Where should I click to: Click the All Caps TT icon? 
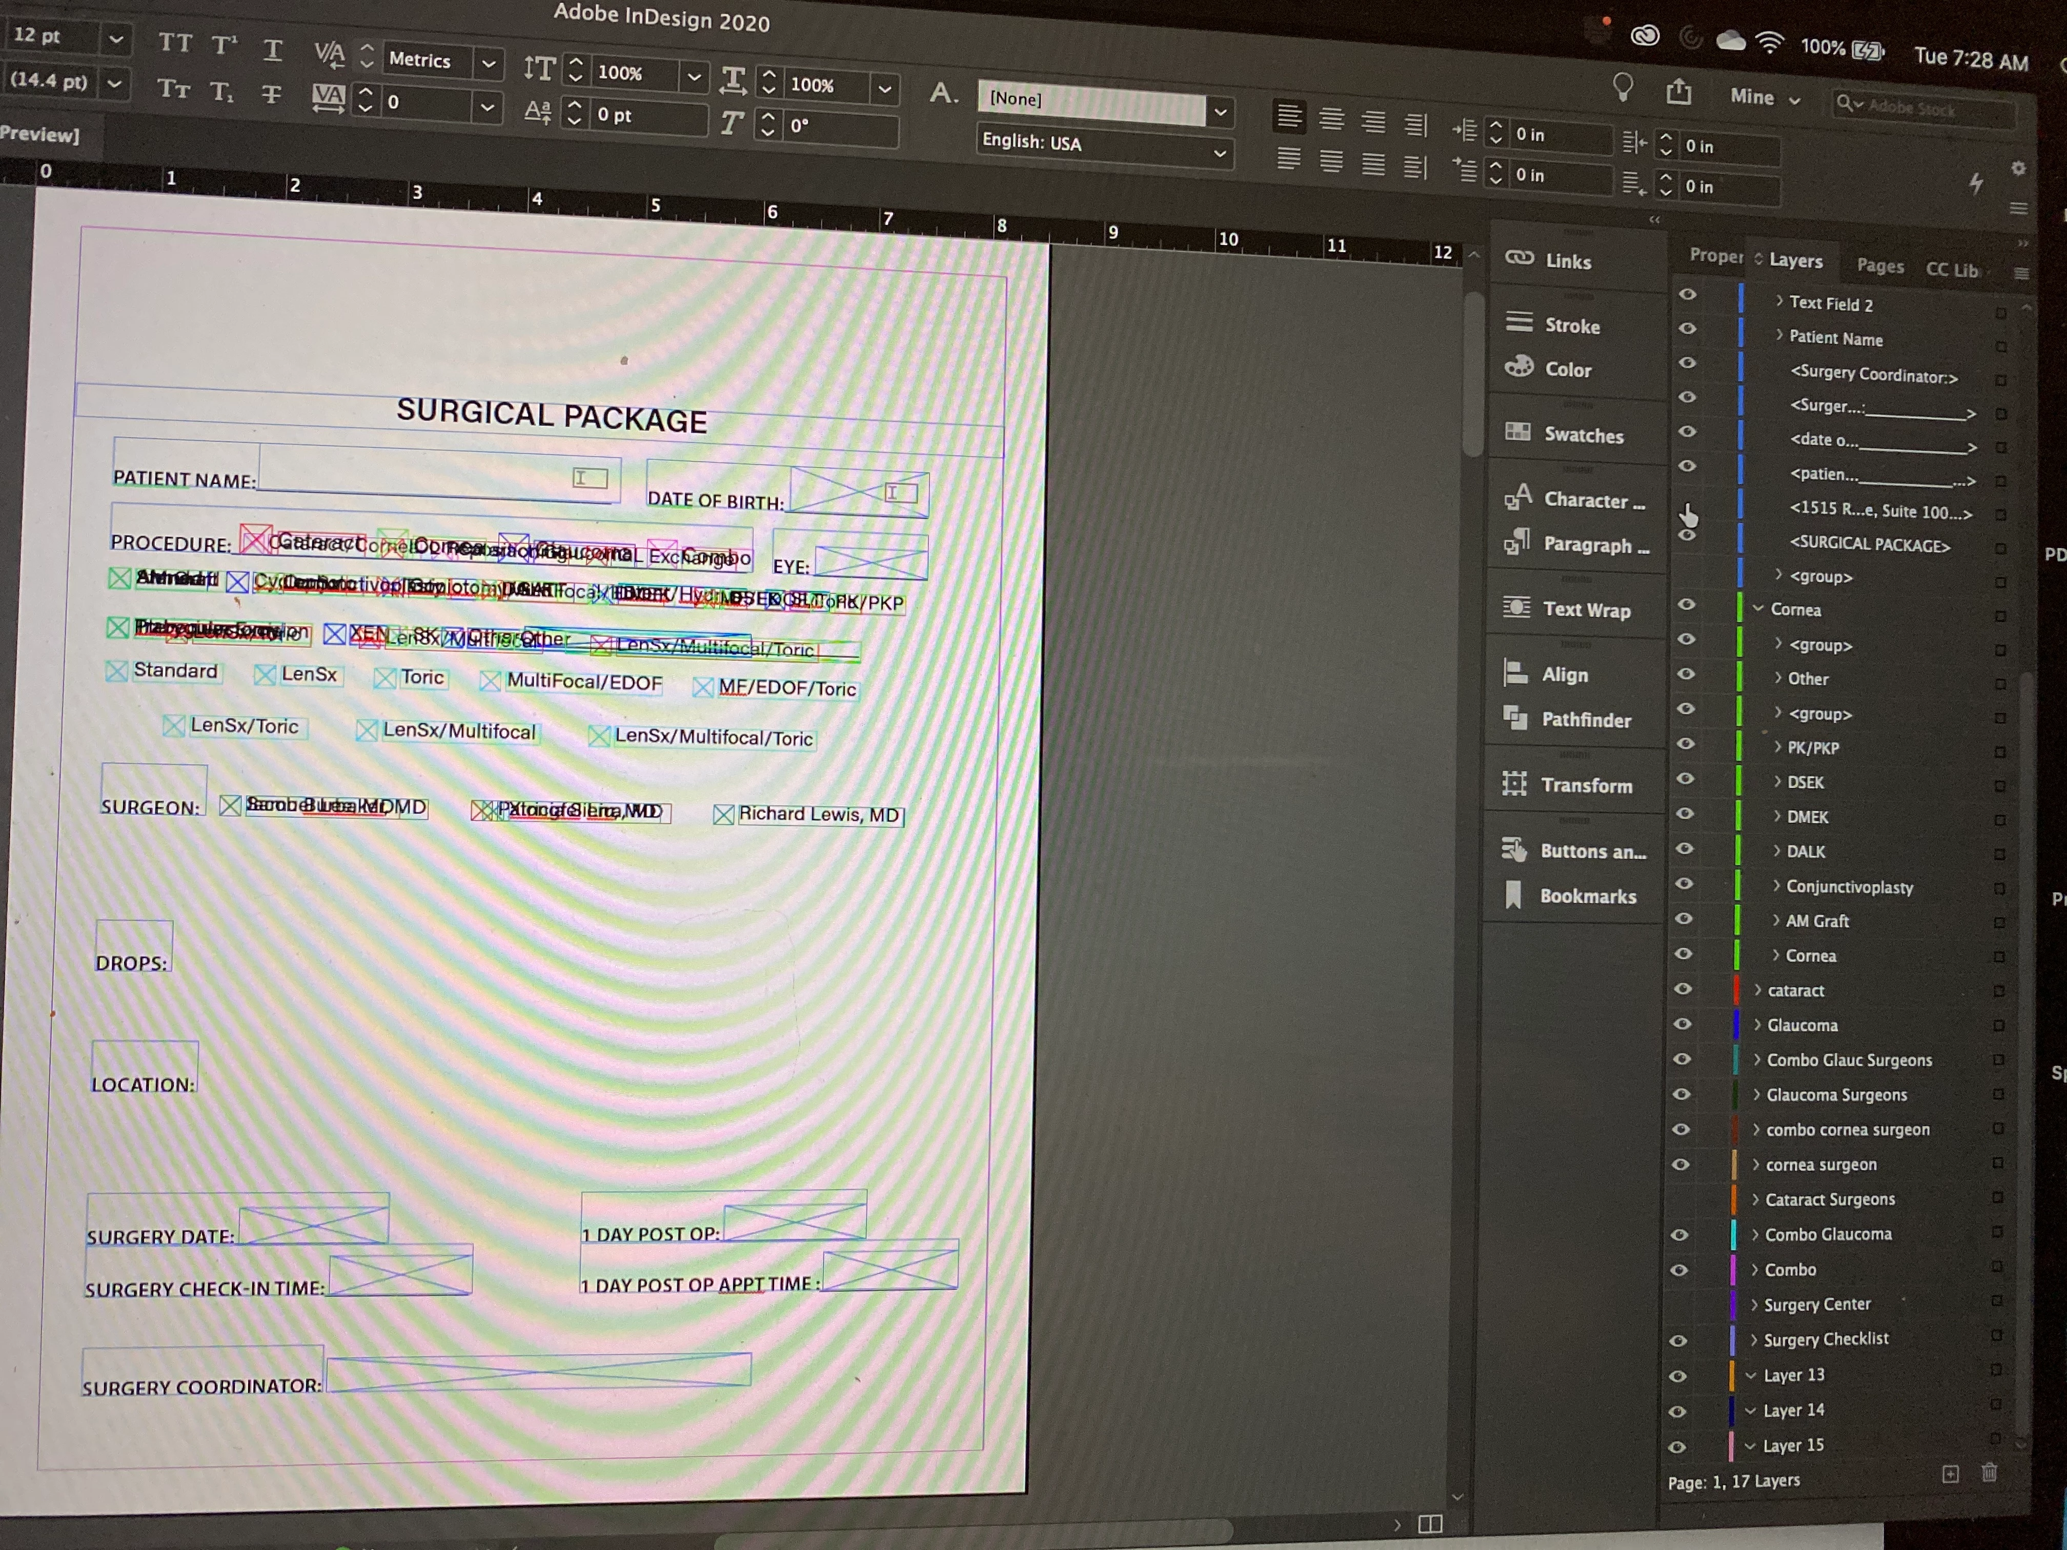point(175,43)
